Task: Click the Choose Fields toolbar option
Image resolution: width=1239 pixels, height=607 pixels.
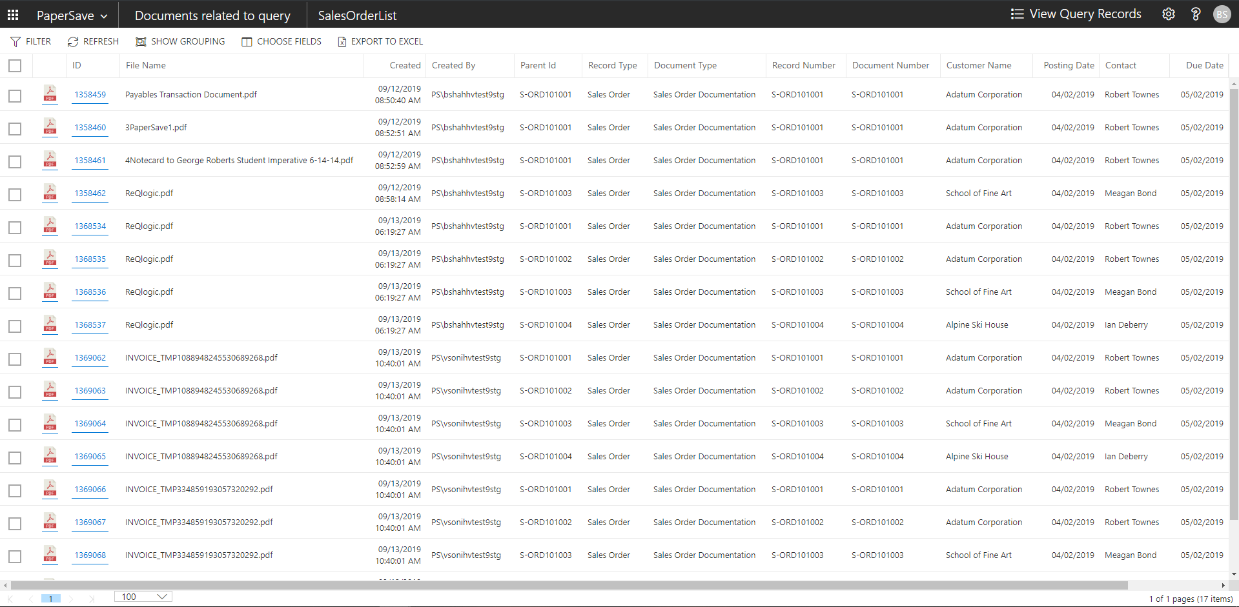Action: pyautogui.click(x=282, y=42)
